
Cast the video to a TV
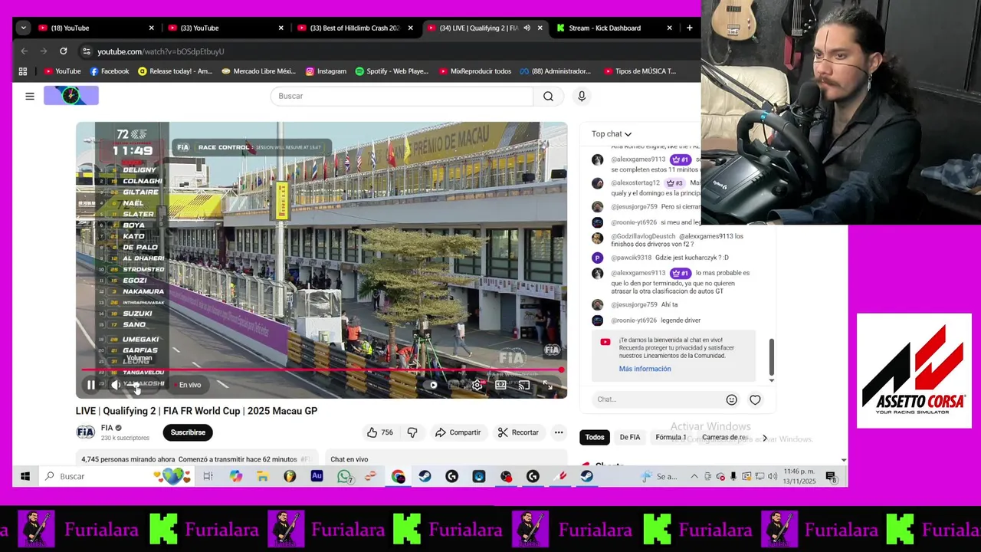tap(524, 385)
